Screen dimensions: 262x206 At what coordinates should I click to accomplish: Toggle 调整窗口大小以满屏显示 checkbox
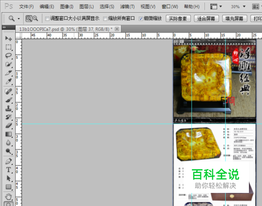[x=47, y=19]
